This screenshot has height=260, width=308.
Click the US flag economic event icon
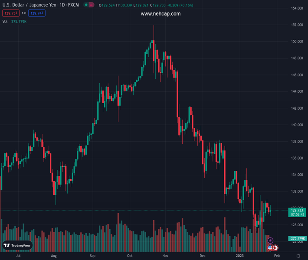click(270, 248)
